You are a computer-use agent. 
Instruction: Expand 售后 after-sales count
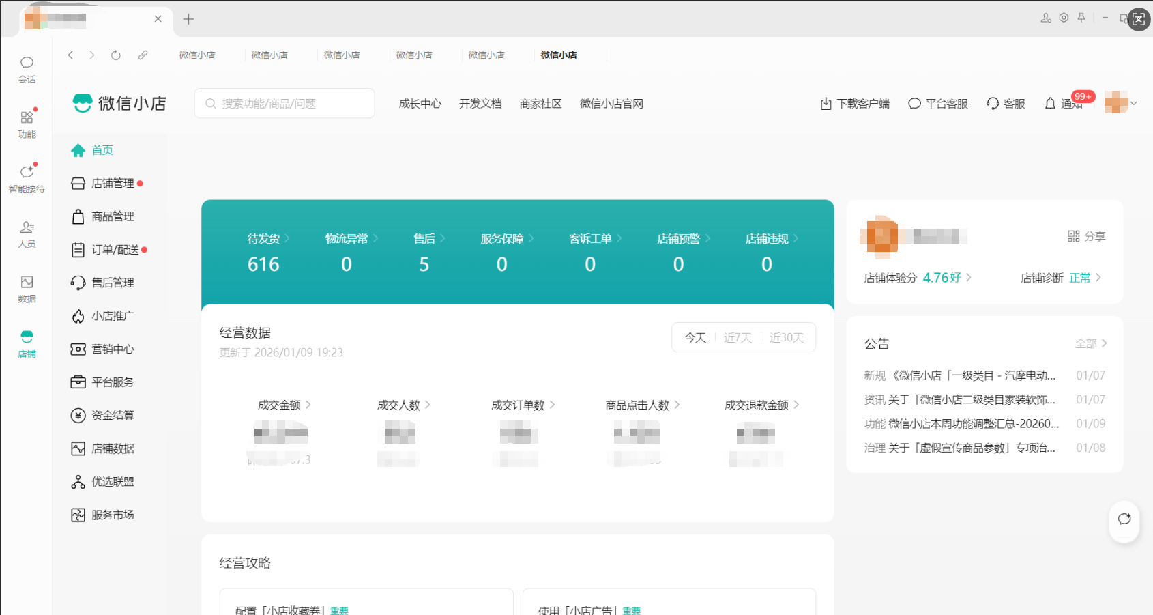coord(429,239)
